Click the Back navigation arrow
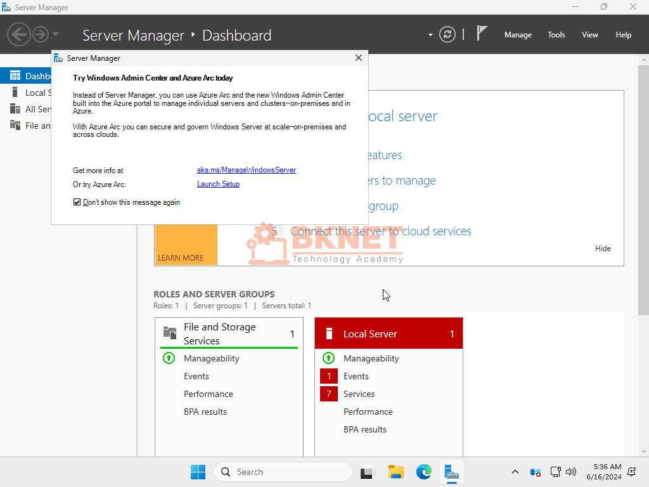The height and width of the screenshot is (487, 649). click(x=19, y=34)
